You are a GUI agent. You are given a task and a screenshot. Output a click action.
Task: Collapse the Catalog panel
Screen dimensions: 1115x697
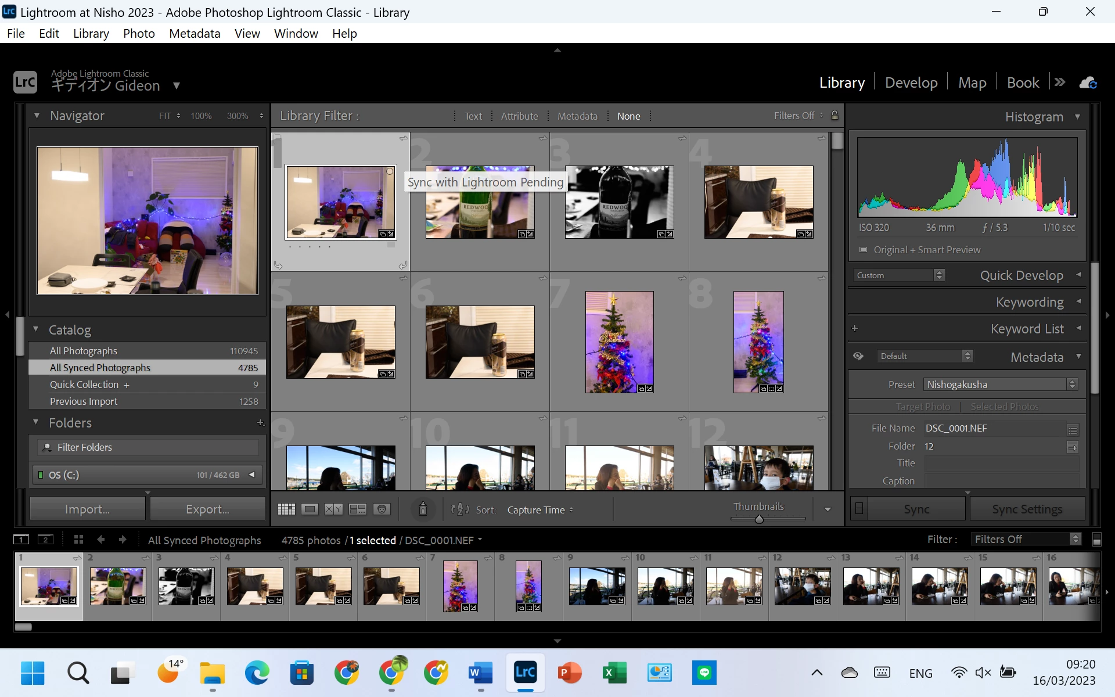(x=36, y=329)
